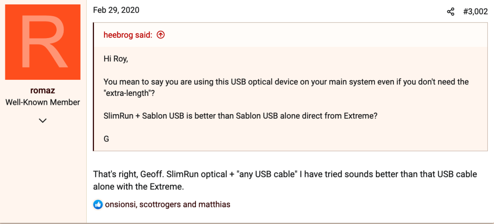Open onsionsi's profile from the likes list
This screenshot has width=494, height=224.
120,204
